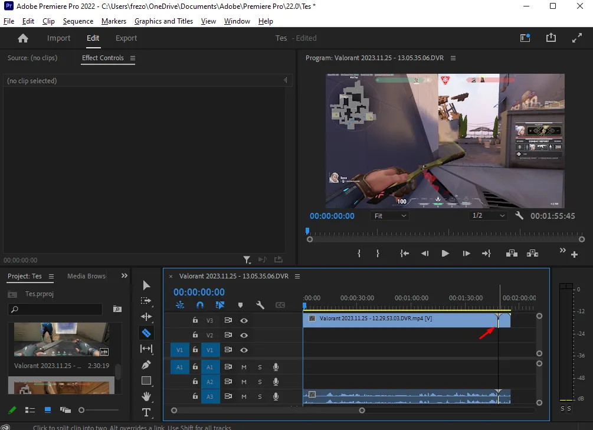Viewport: 593px width, 430px height.
Task: Switch to the Import tab
Action: click(x=58, y=38)
